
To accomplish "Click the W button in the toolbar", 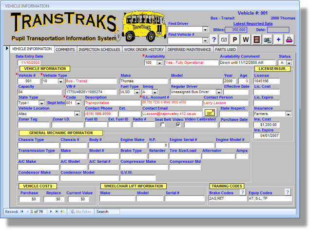I will point(245,40).
